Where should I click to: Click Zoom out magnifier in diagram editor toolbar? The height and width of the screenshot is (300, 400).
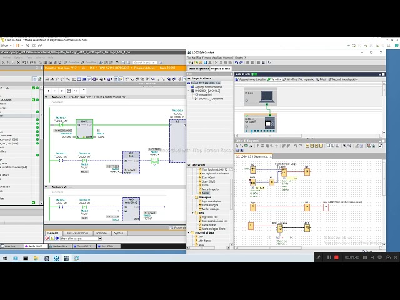click(349, 146)
